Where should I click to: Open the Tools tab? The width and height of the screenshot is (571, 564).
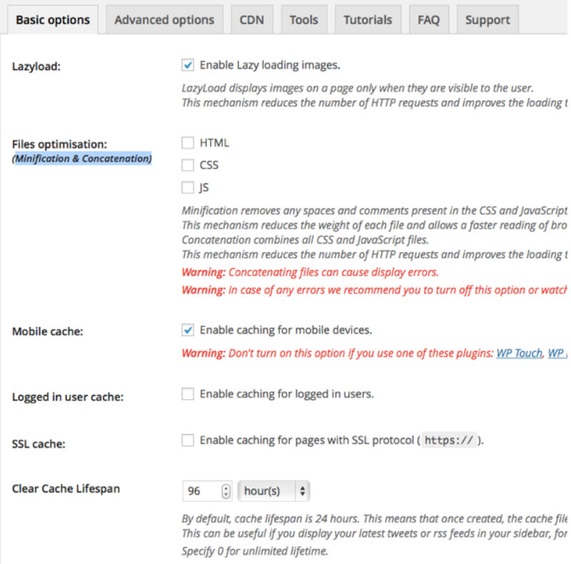(x=304, y=20)
